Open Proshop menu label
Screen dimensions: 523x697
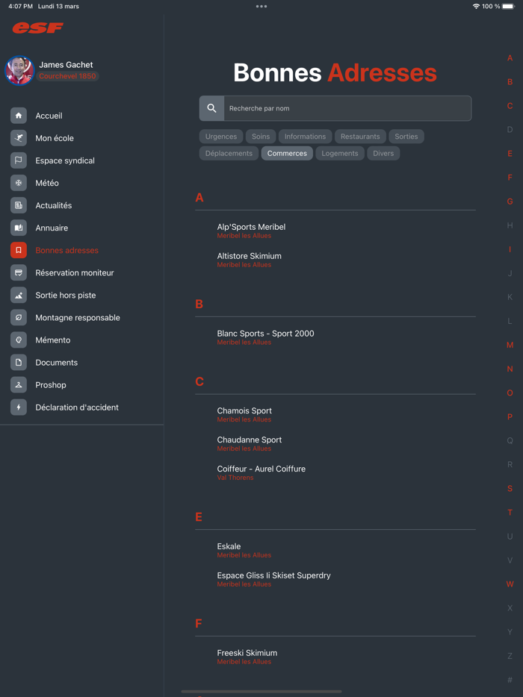coord(51,385)
